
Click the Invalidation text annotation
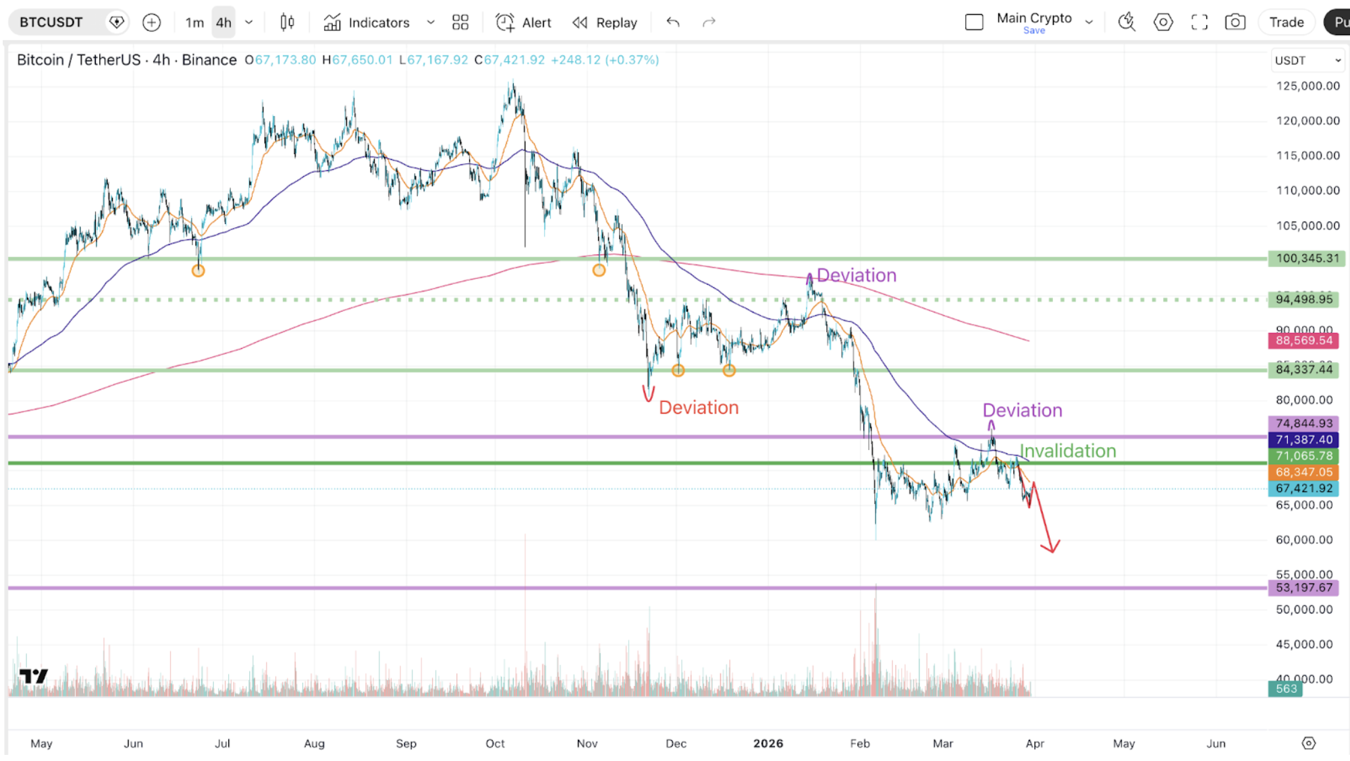tap(1067, 451)
